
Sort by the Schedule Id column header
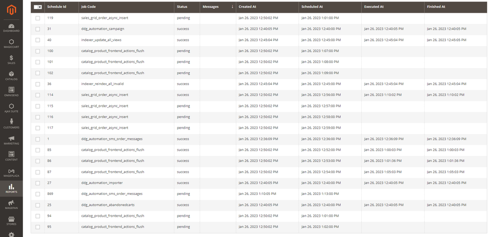61,6
